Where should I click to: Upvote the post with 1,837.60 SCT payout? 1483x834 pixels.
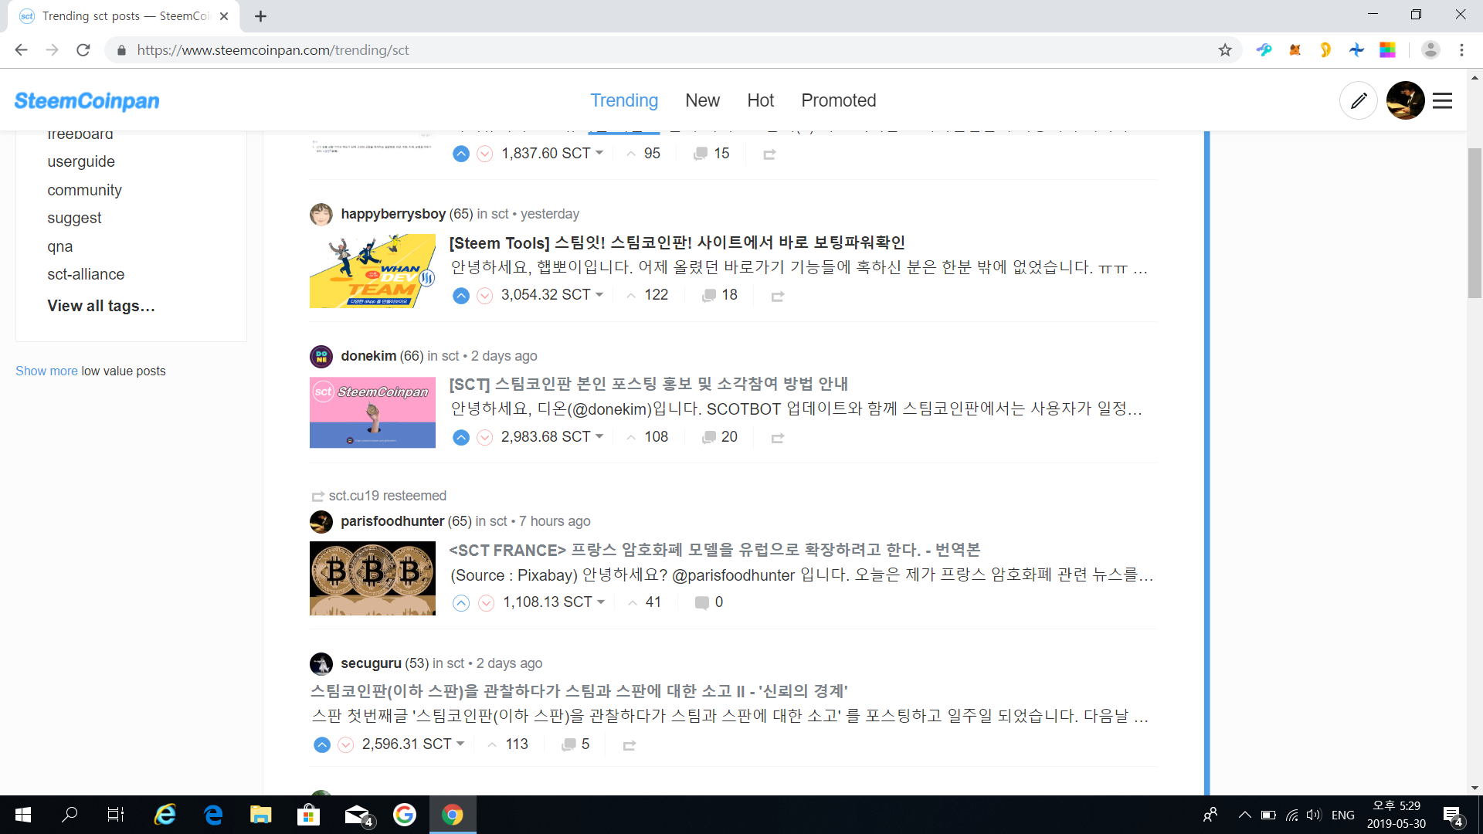[461, 154]
